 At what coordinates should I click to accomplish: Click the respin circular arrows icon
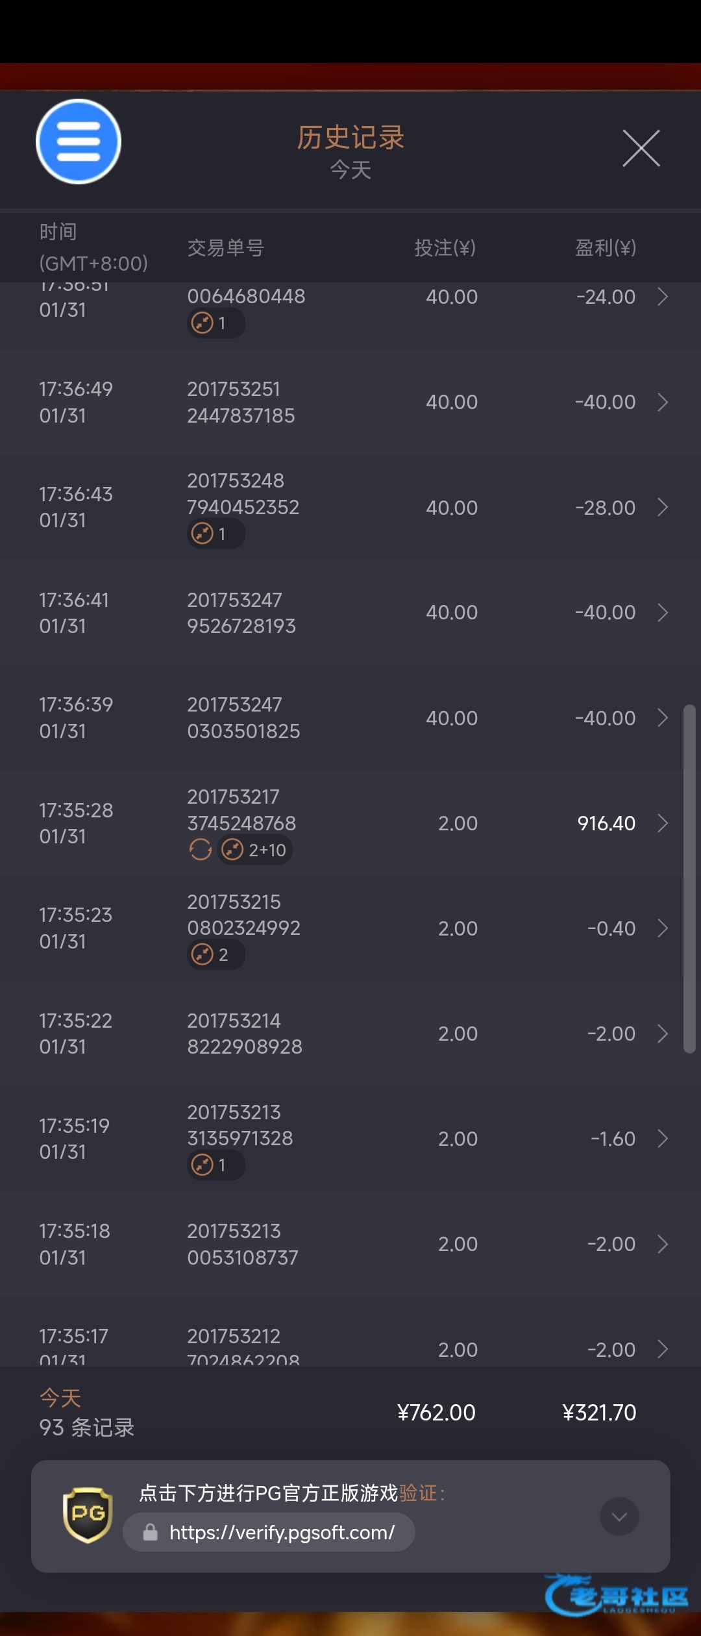[x=201, y=849]
